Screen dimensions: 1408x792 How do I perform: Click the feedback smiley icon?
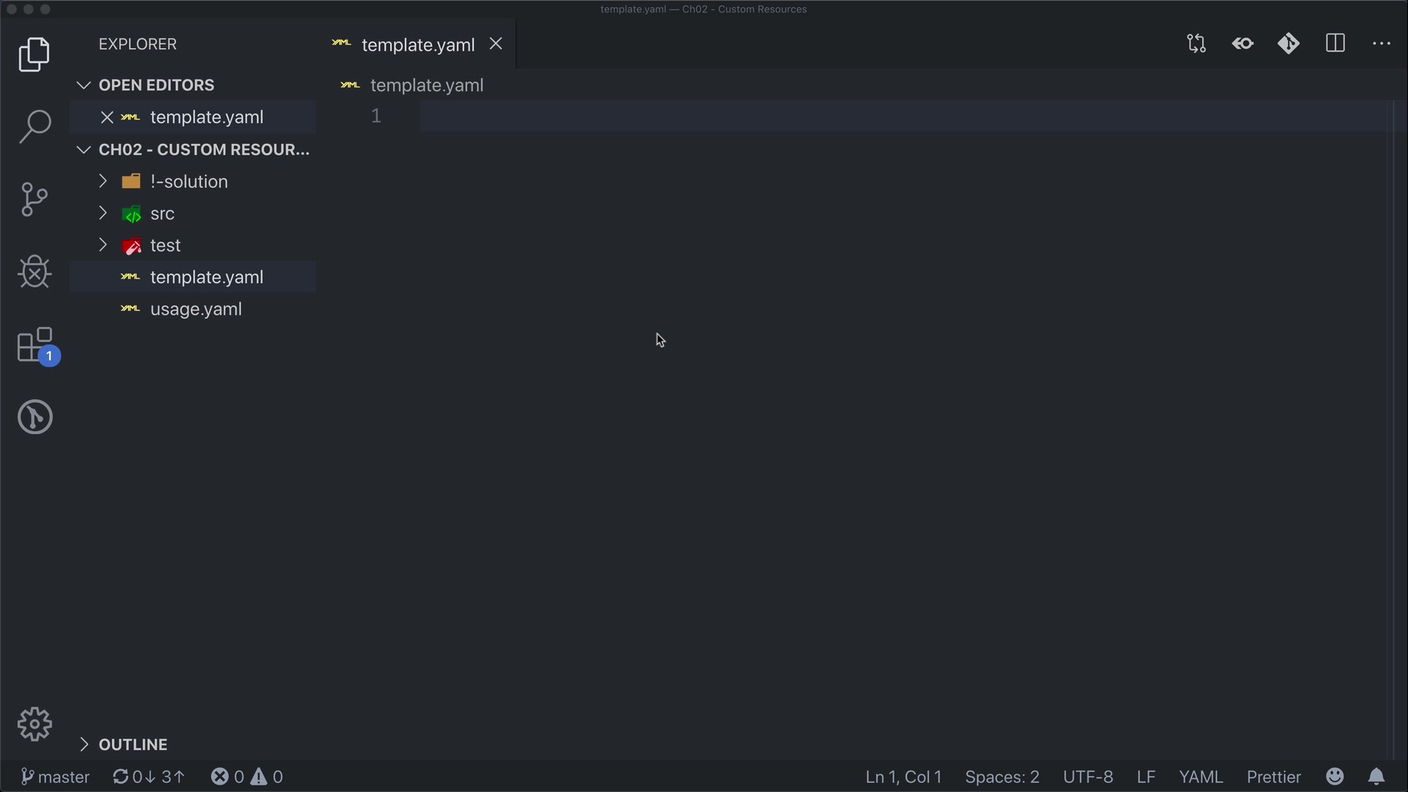[1335, 777]
